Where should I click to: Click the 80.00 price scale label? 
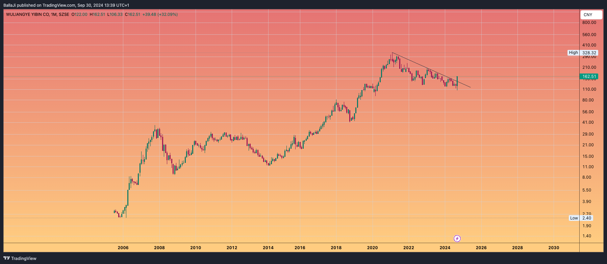pos(588,100)
